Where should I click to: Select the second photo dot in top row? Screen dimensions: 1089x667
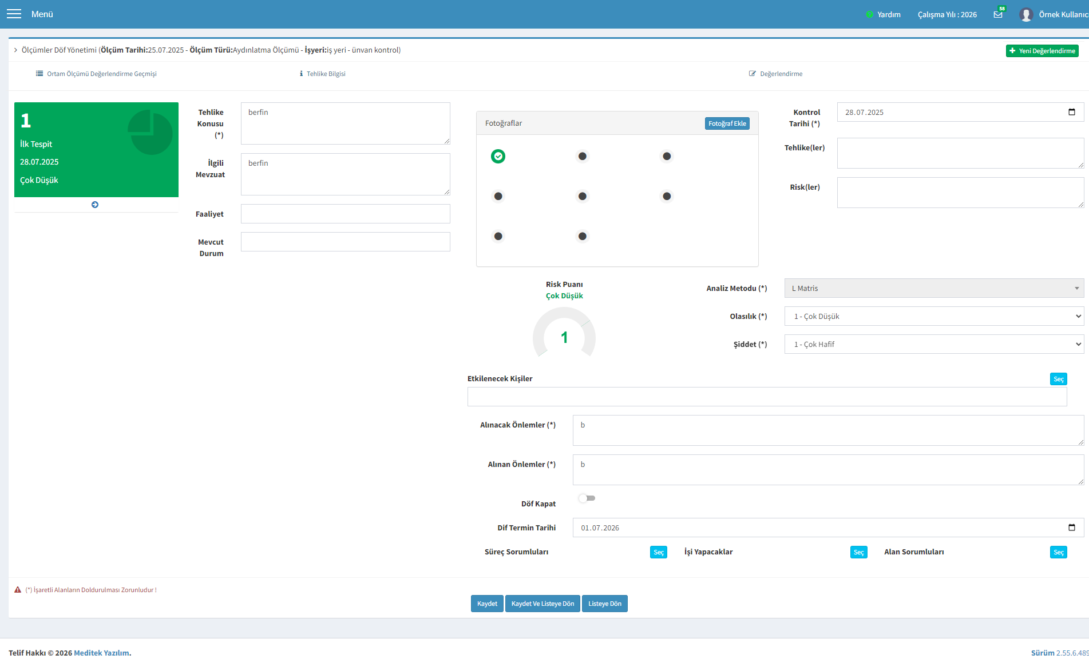[x=582, y=156]
